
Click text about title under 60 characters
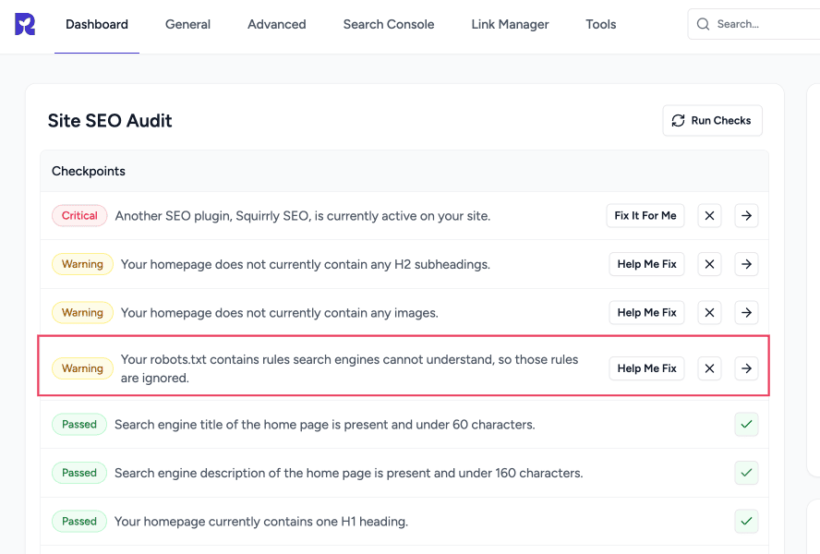pos(325,424)
